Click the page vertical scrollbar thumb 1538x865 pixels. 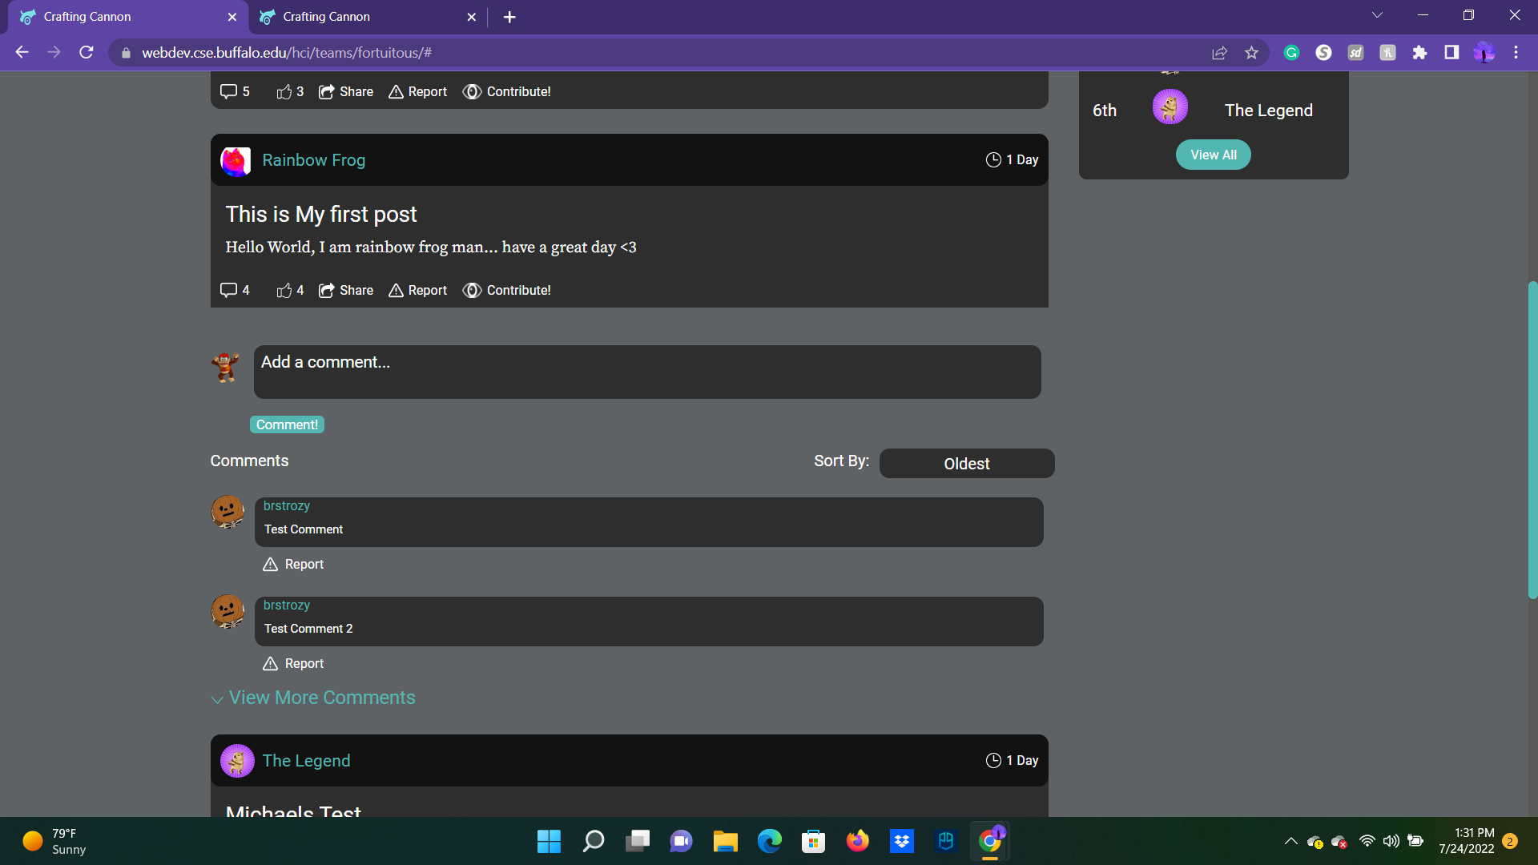[1532, 440]
